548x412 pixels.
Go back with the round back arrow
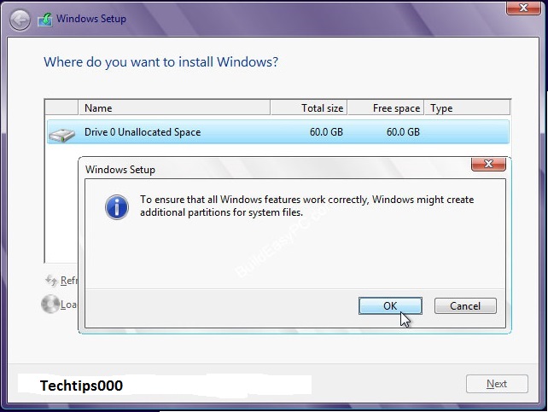point(20,20)
